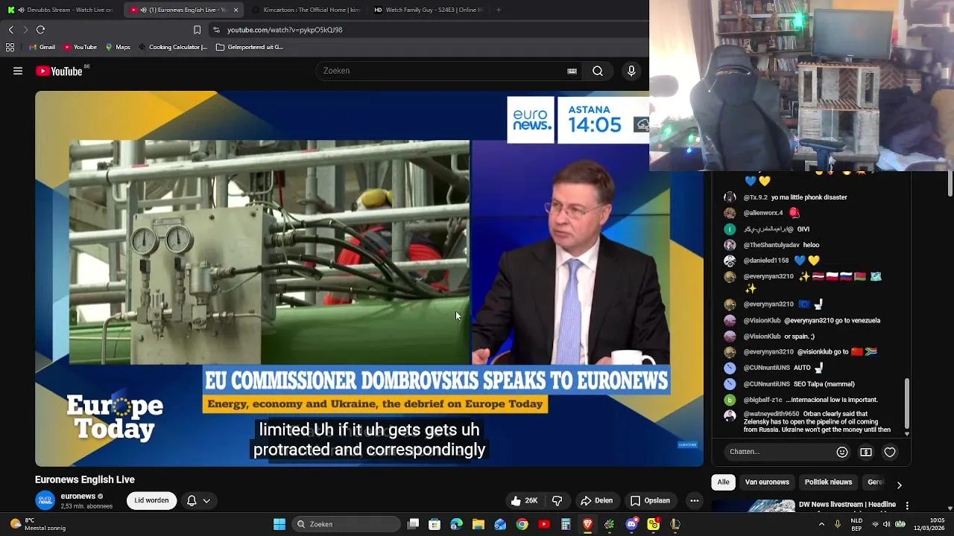
Task: Open the on-screen keyboard in the search box
Action: tap(572, 71)
